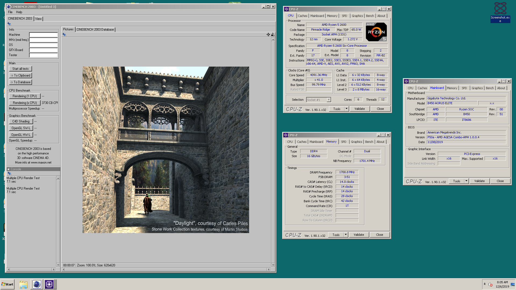516x290 pixels.
Task: Click Validate in CPU-Z CPU window
Action: tap(360, 109)
